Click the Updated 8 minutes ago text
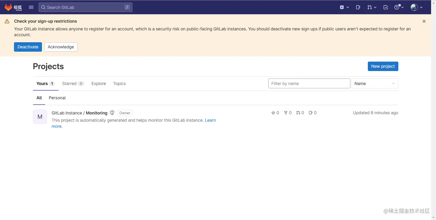This screenshot has height=220, width=436. pos(375,113)
